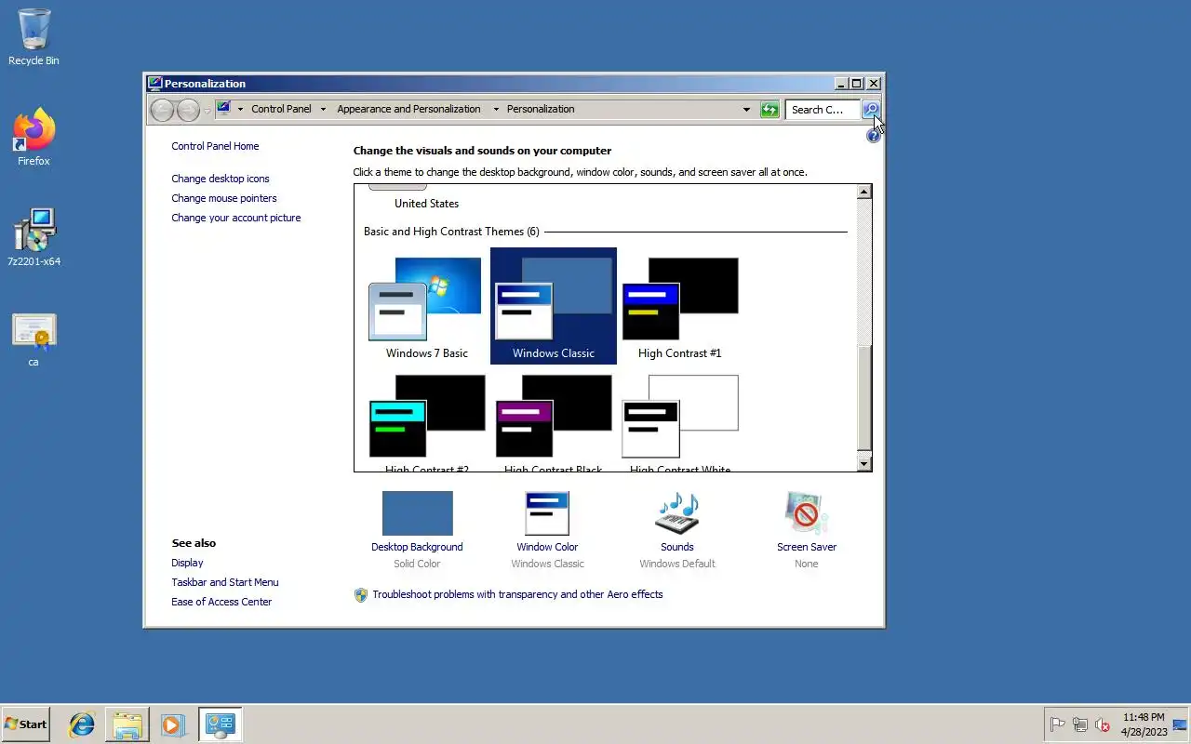Select the ca certificate file icon
This screenshot has width=1191, height=744.
point(33,339)
